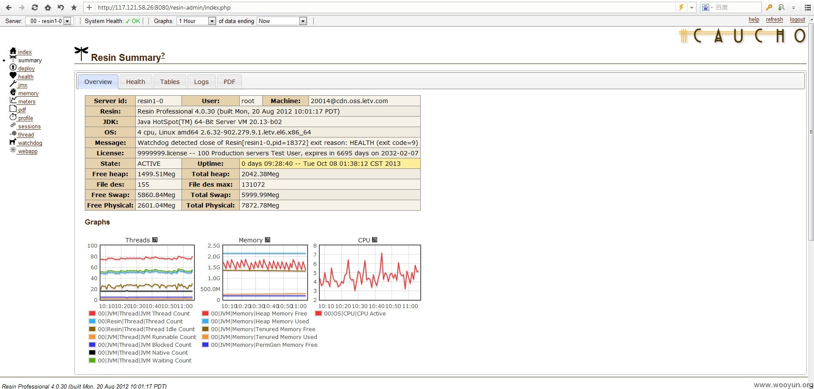
Task: Open new tab plus icon
Action: click(x=89, y=7)
